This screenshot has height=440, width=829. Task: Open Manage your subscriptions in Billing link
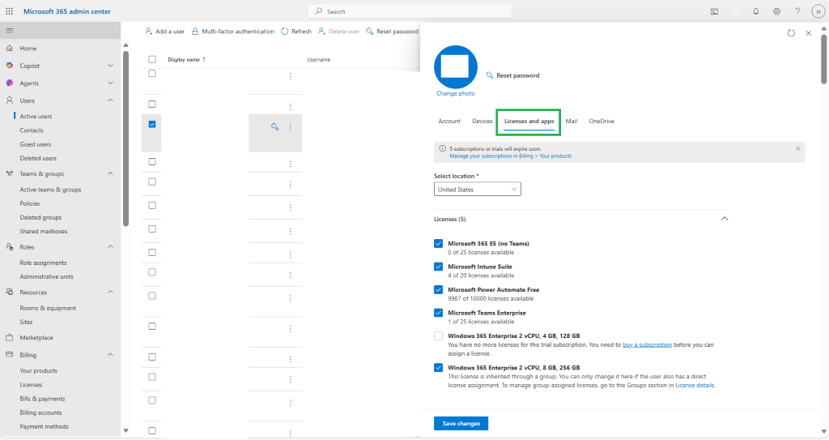(x=510, y=156)
